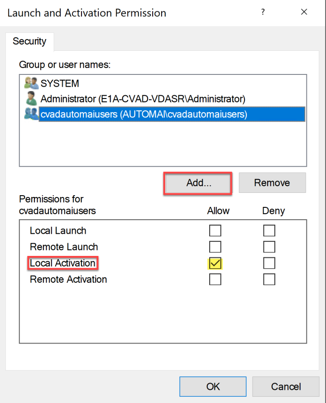Click the cvadautomaiusers group icon
The image size is (326, 403).
click(x=31, y=114)
